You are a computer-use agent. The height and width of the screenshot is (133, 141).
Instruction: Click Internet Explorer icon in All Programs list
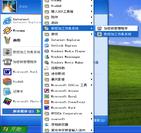tap(47, 40)
